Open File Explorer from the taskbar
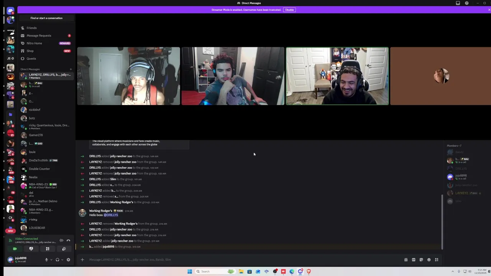491x276 pixels. tap(241, 271)
